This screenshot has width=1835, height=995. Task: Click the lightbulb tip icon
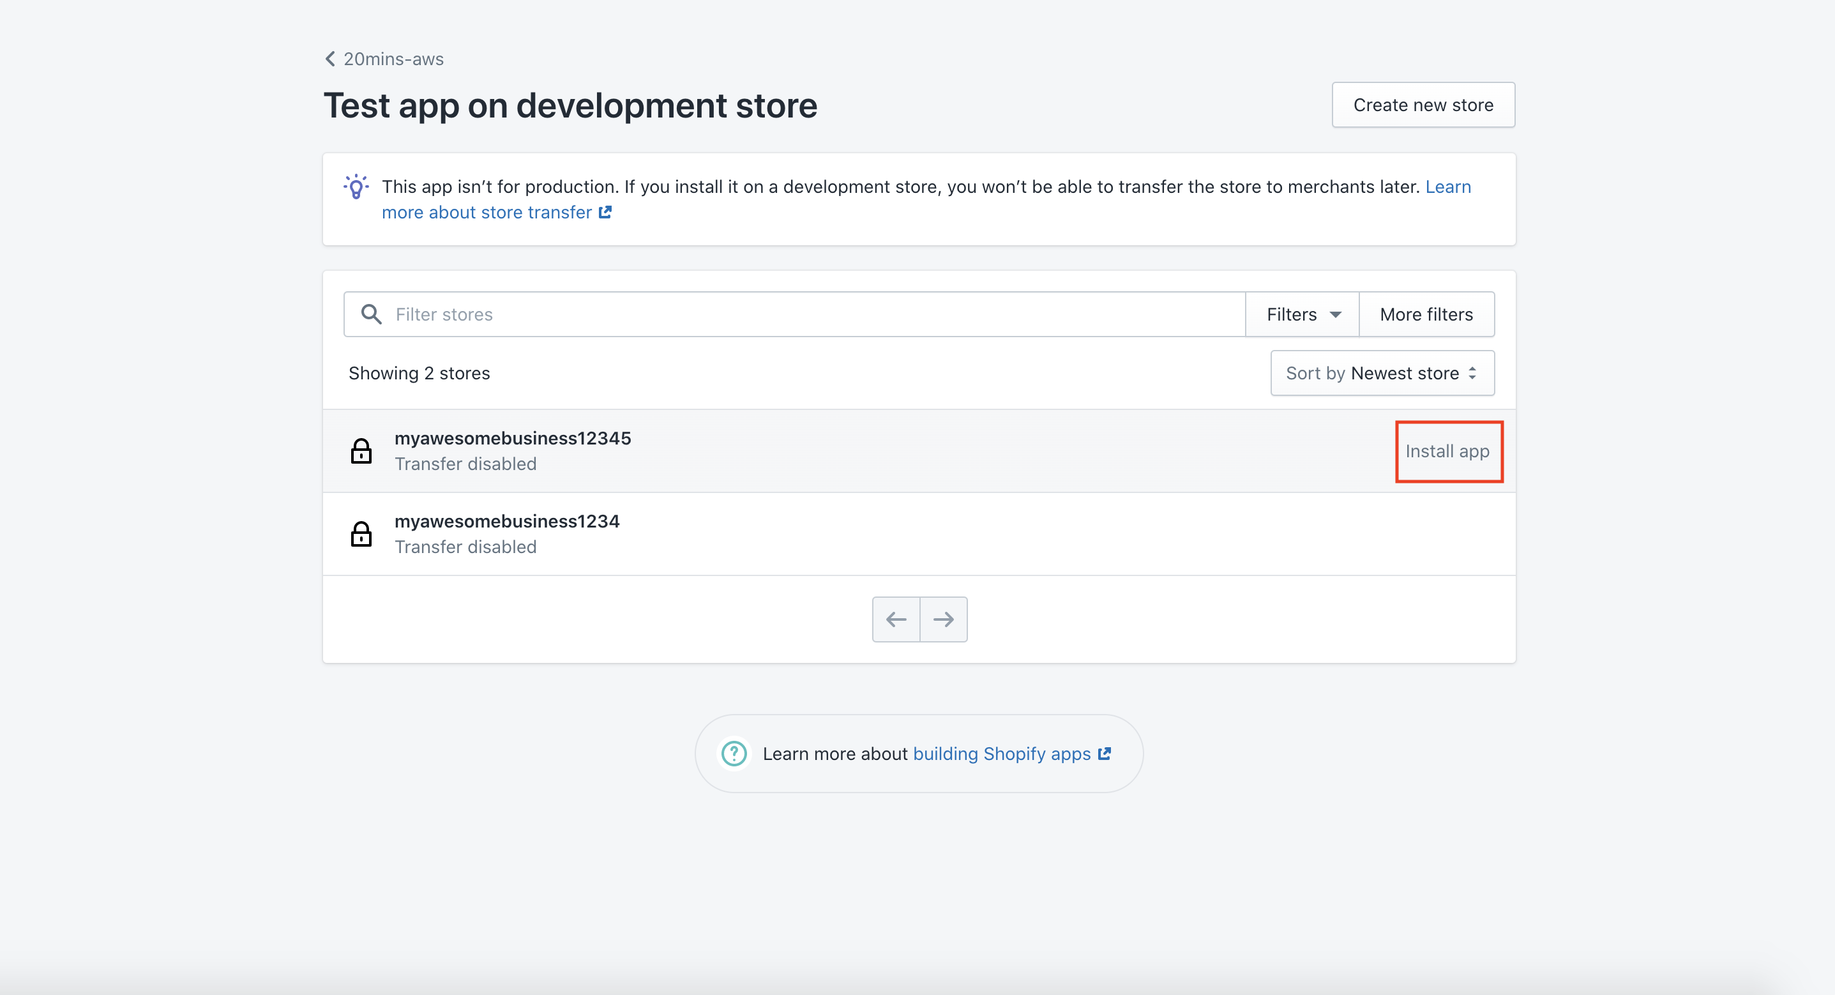coord(356,186)
